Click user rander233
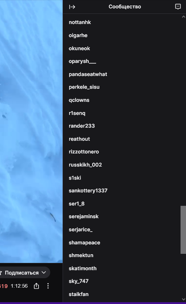 pos(82,126)
